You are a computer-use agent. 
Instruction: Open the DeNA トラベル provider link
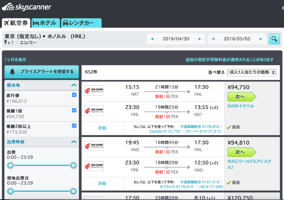click(240, 106)
